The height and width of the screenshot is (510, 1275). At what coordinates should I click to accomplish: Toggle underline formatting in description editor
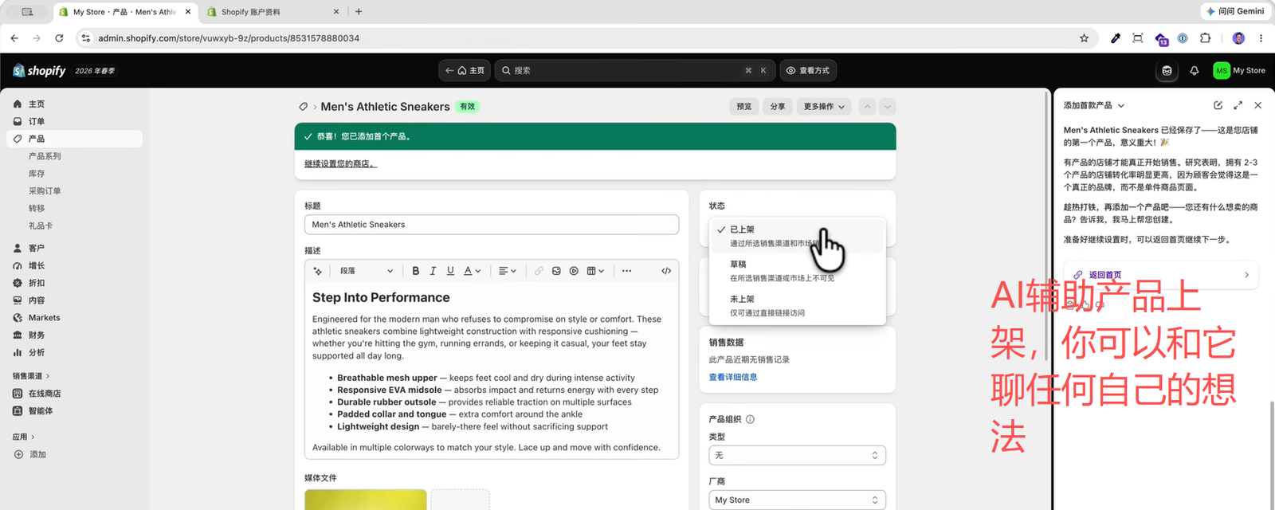coord(450,271)
